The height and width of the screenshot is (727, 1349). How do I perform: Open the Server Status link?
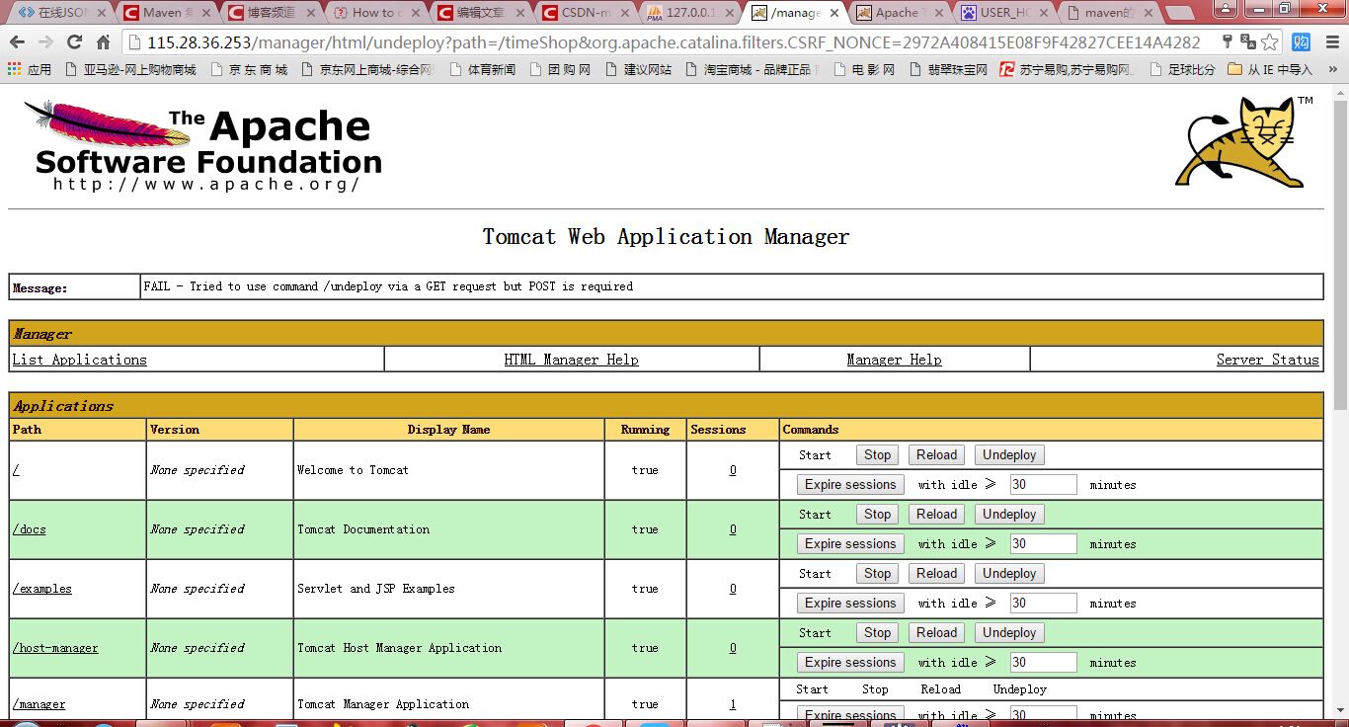(x=1267, y=360)
